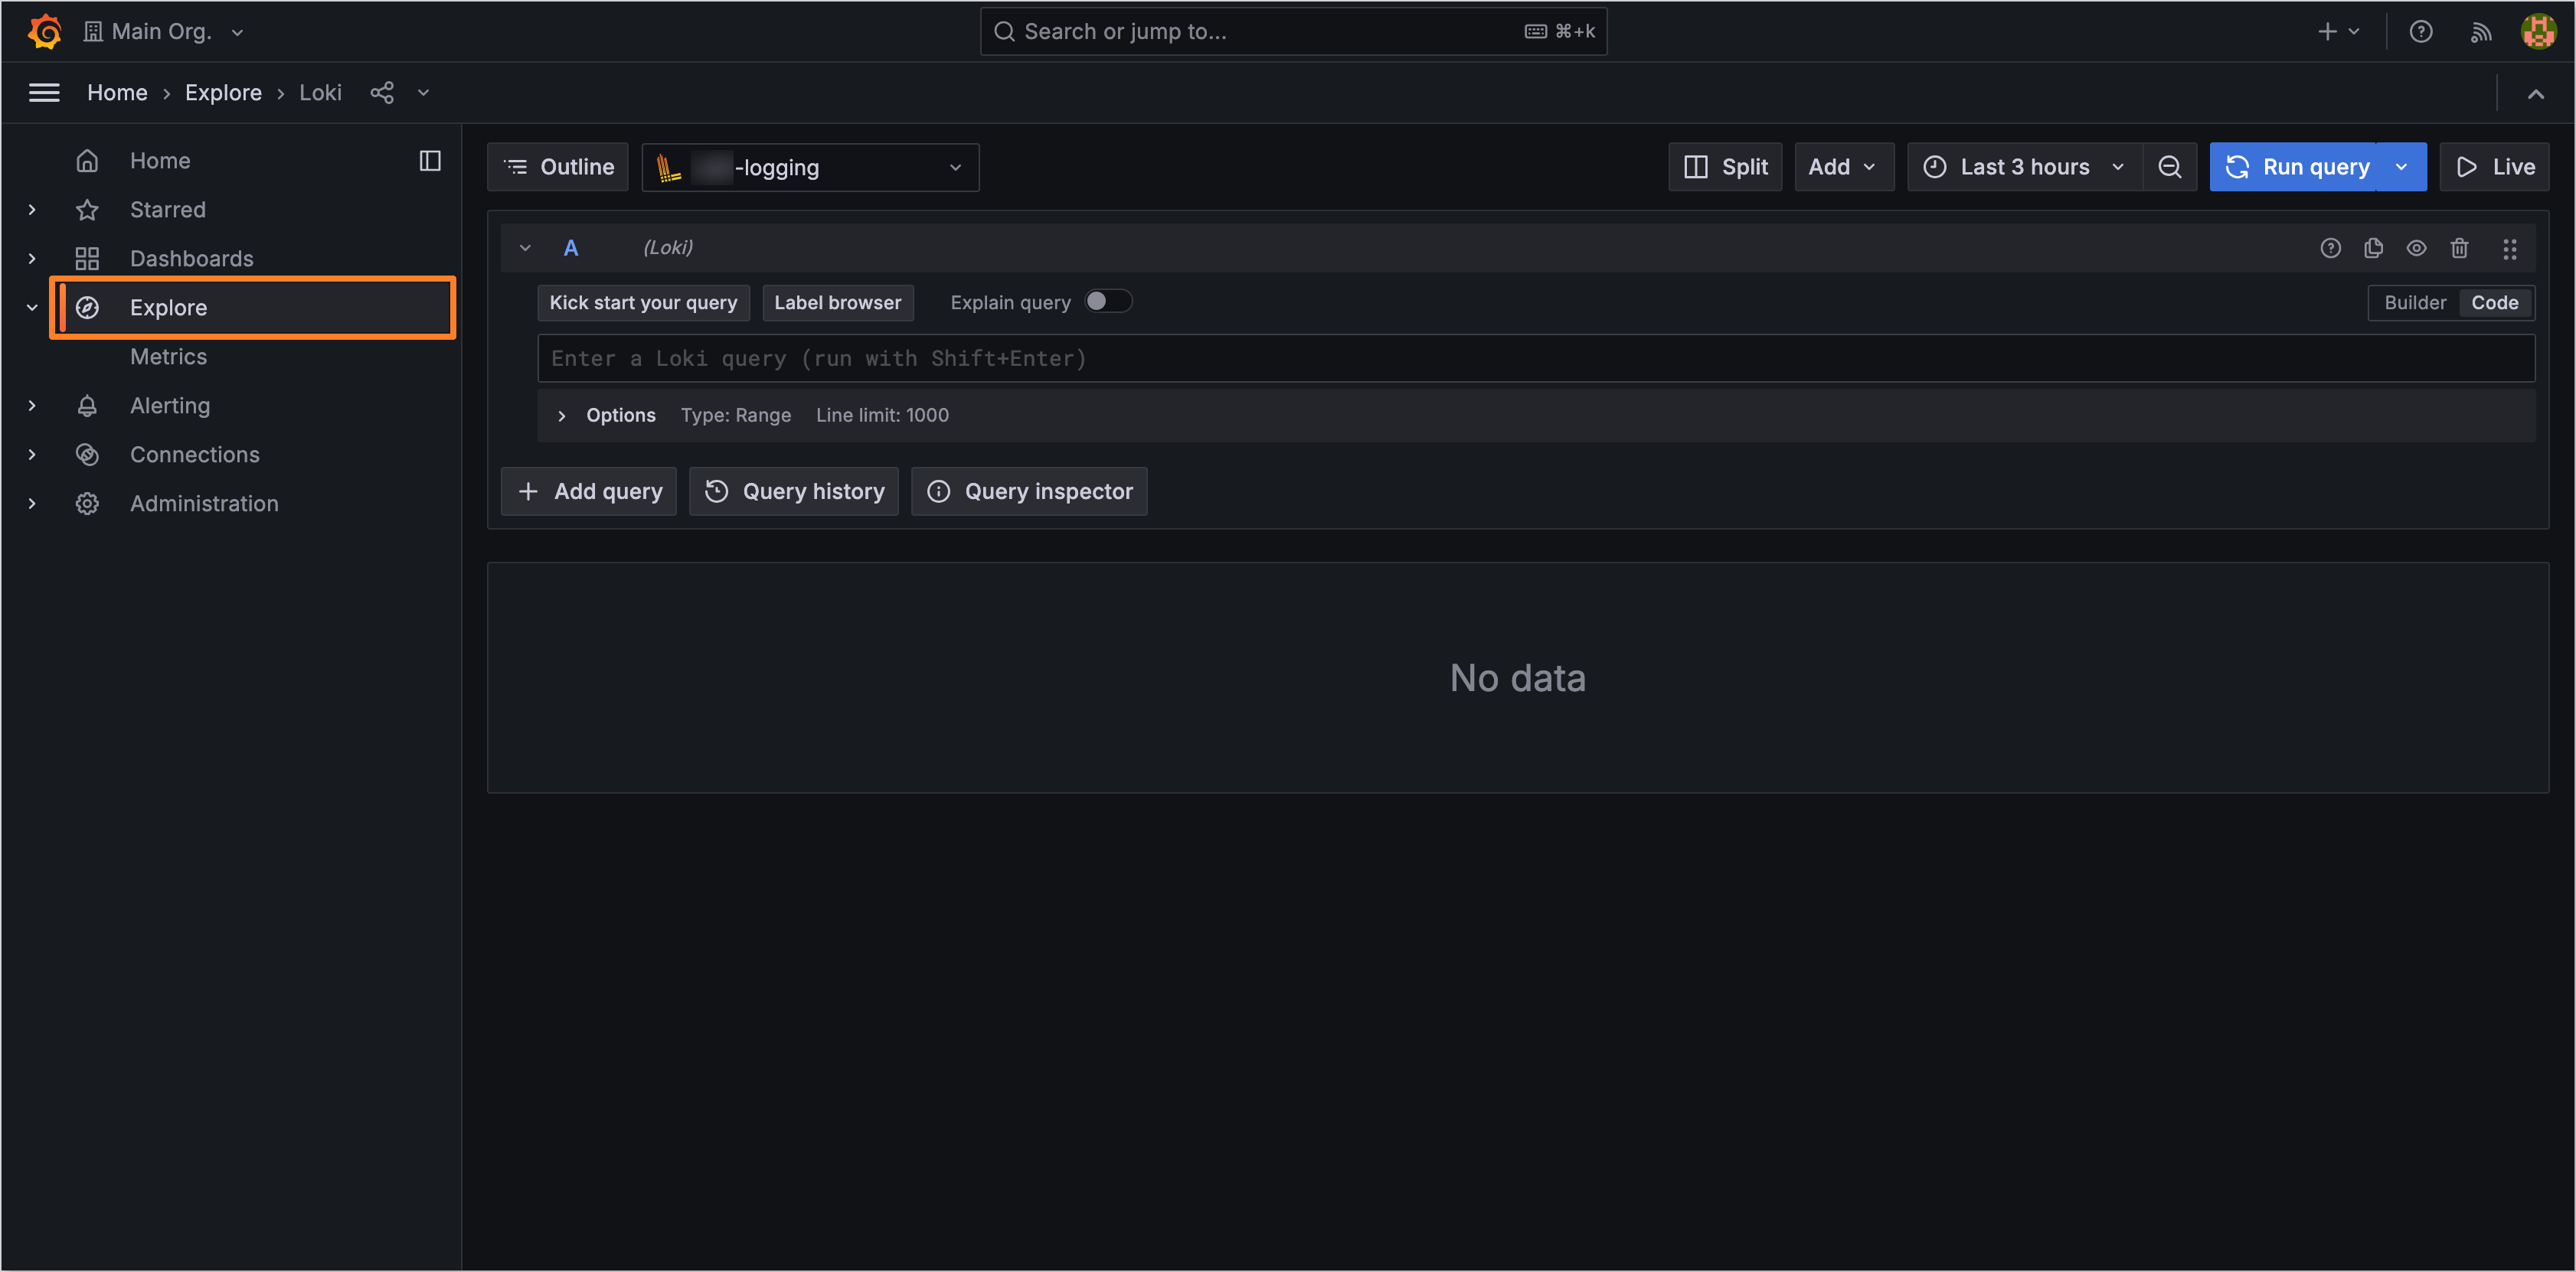Image resolution: width=2576 pixels, height=1272 pixels.
Task: Toggle Explain query switch
Action: click(1108, 301)
